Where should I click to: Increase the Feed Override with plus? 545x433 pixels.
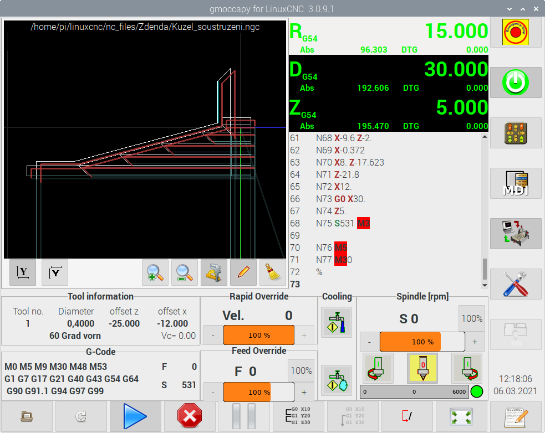[304, 392]
